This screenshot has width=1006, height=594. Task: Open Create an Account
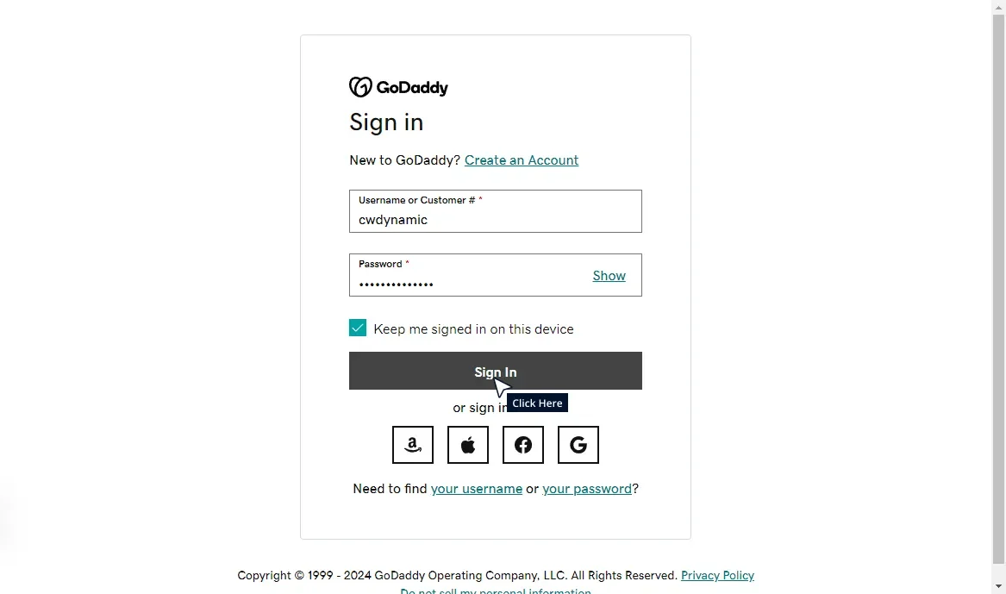(x=521, y=159)
